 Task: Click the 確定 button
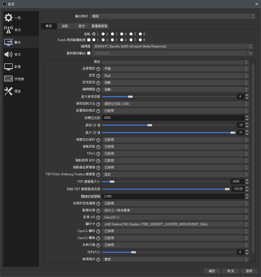tap(212, 271)
